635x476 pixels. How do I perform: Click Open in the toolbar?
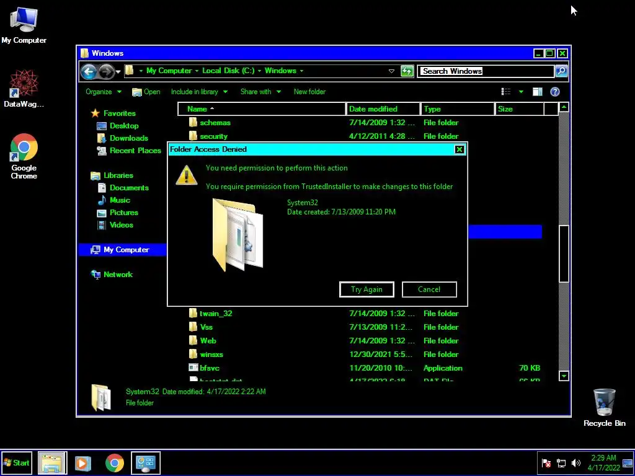[x=146, y=92]
